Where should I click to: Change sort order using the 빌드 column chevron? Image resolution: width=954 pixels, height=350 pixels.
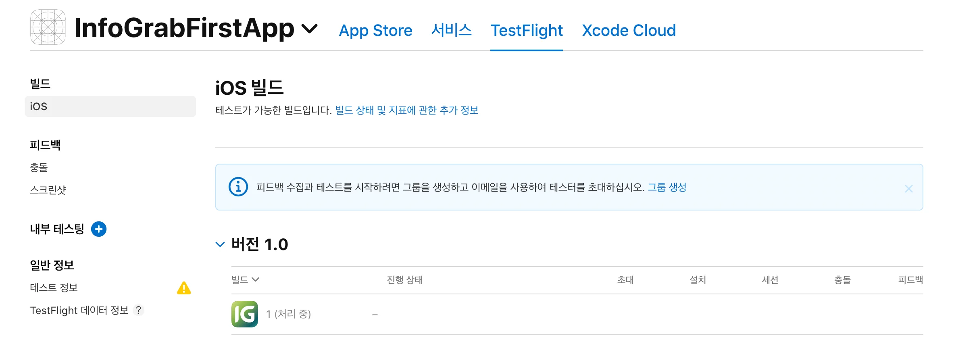click(256, 279)
